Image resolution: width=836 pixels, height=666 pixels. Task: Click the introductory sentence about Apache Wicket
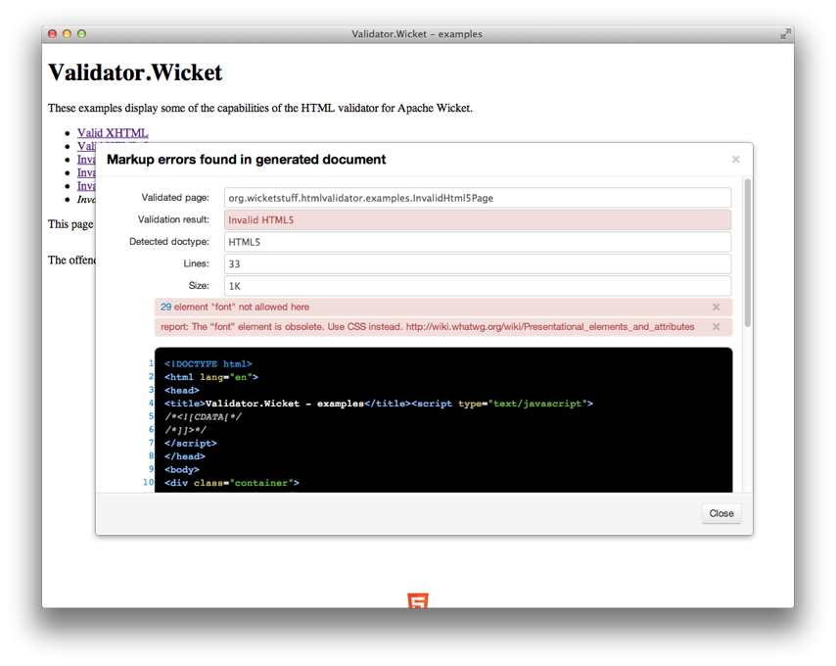260,108
